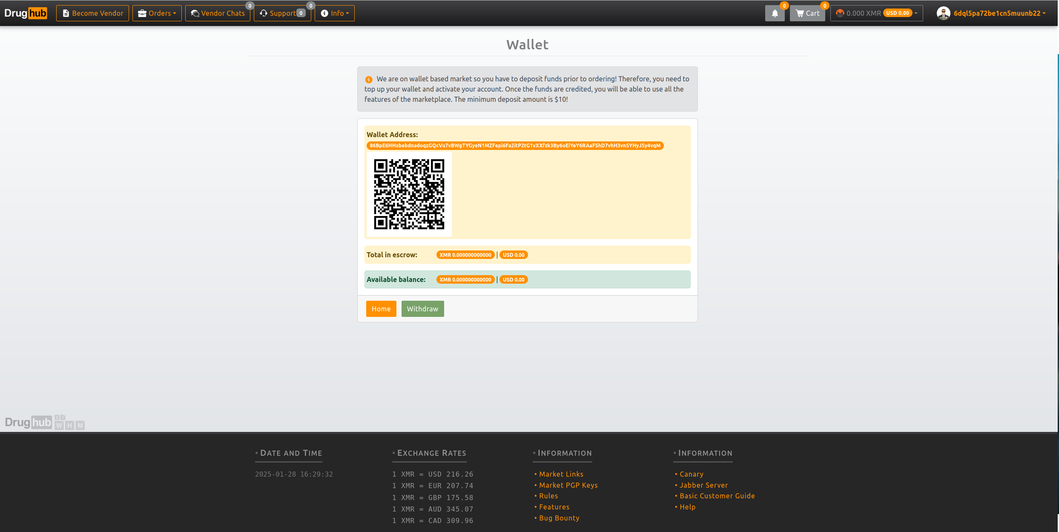Image resolution: width=1059 pixels, height=532 pixels.
Task: Expand the Orders dropdown menu
Action: [x=157, y=13]
